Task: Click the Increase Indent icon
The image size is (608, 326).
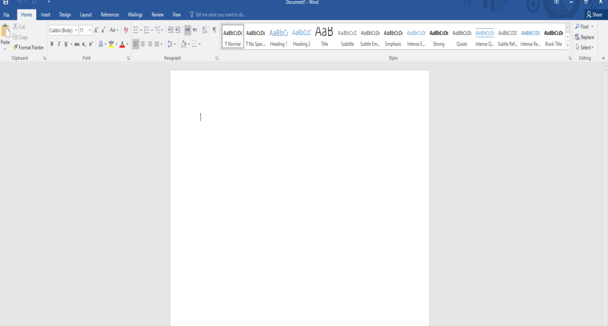Action: [x=178, y=30]
